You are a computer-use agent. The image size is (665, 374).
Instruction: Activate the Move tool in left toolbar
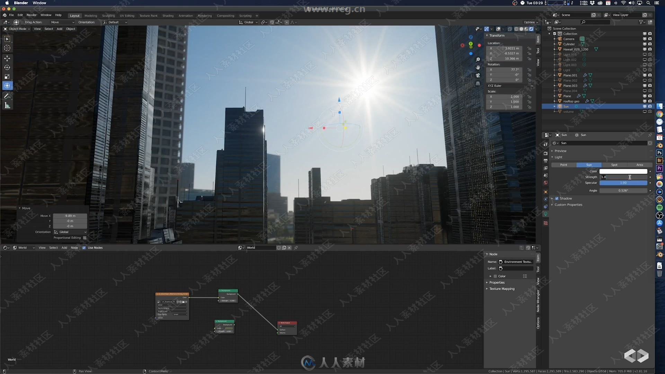7,58
